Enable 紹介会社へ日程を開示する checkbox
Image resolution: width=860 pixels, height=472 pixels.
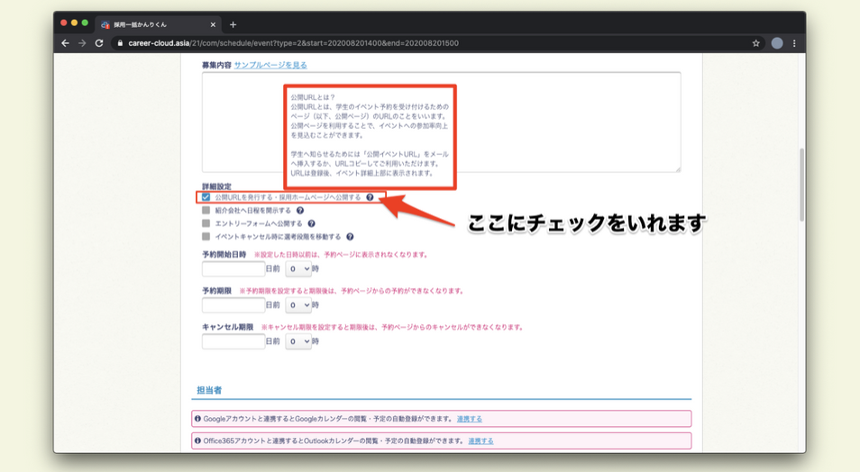click(x=206, y=210)
